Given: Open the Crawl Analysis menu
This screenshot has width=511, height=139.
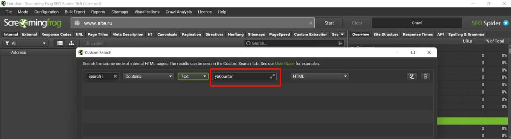Looking at the screenshot, I should 179,12.
